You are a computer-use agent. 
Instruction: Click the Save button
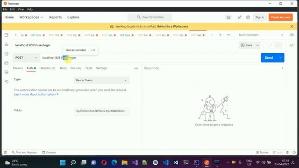(247, 45)
